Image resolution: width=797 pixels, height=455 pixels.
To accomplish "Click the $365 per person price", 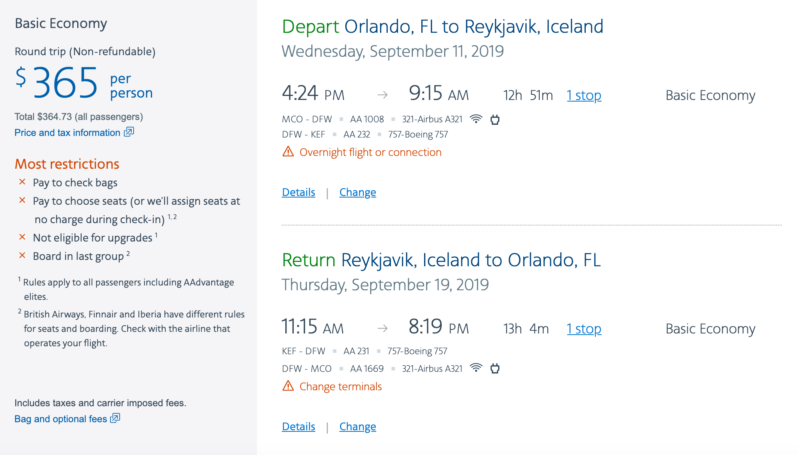I will [65, 83].
